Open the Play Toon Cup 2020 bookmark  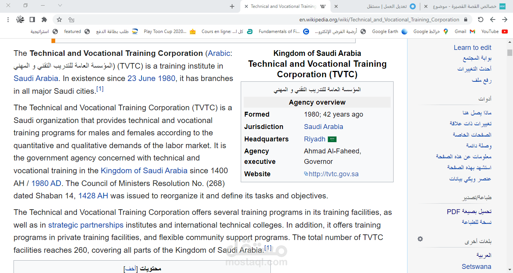tap(170, 31)
